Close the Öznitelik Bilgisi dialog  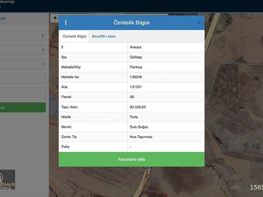[x=198, y=23]
